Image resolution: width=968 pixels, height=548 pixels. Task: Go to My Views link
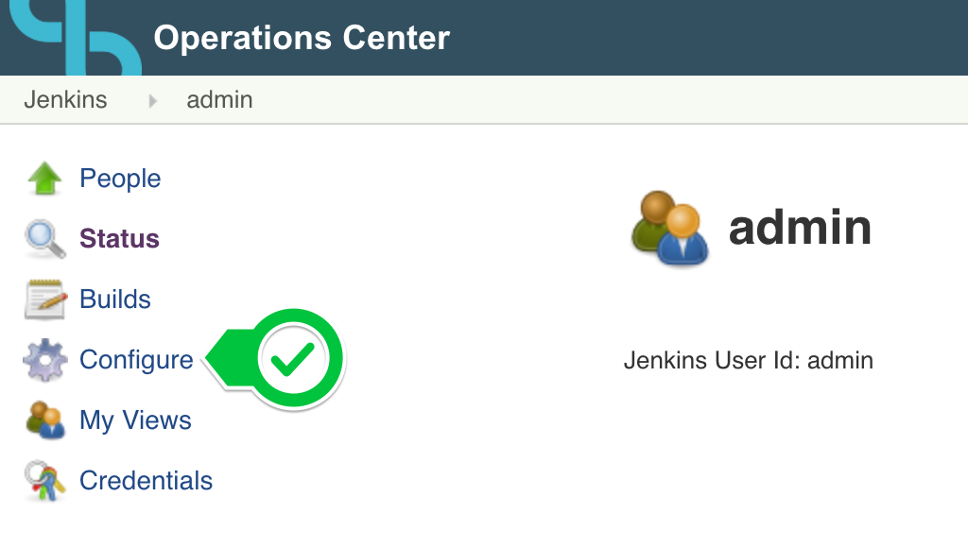135,420
